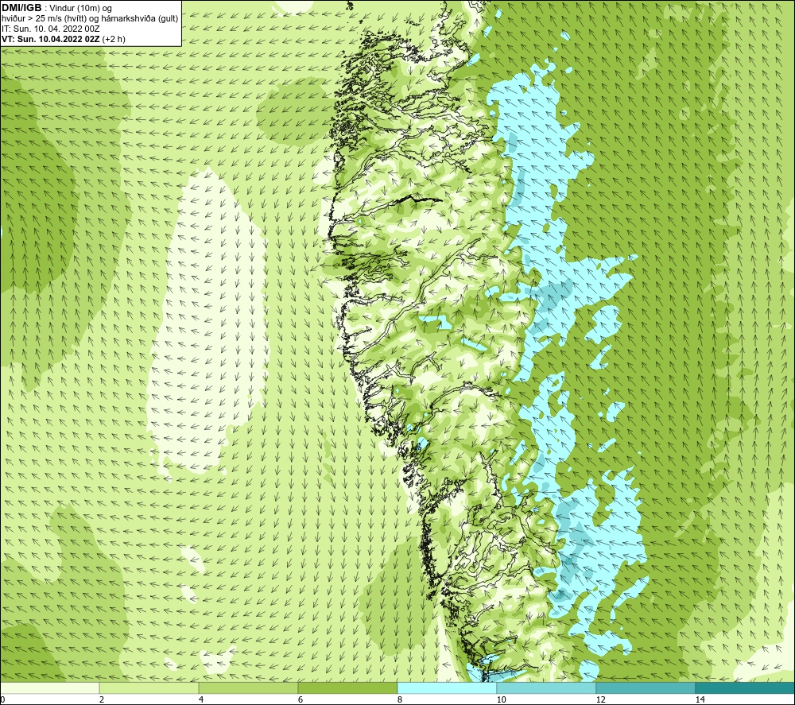Click the 'hviður > 25 m/s' legend line

click(90, 19)
